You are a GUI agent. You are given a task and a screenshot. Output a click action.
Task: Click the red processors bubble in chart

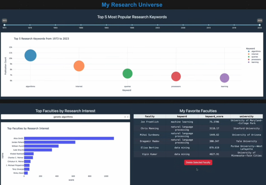[x=176, y=76]
